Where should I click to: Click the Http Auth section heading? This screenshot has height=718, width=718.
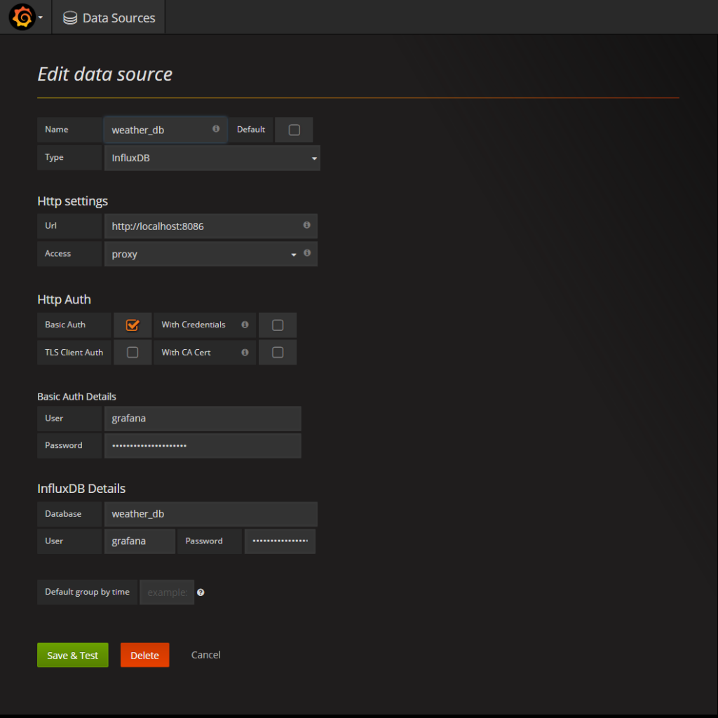coord(64,299)
